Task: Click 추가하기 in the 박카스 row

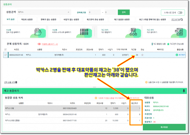Action: [x=180, y=55]
